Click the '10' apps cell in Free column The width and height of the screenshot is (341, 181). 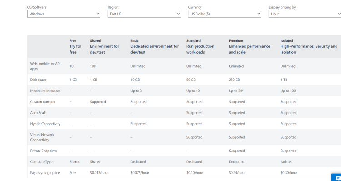[71, 66]
